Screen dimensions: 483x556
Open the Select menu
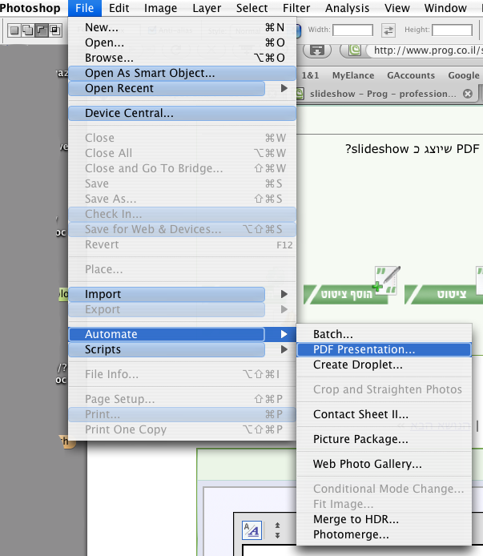pyautogui.click(x=252, y=8)
